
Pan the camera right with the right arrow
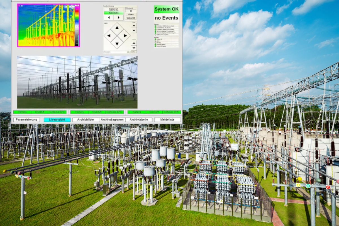point(125,35)
